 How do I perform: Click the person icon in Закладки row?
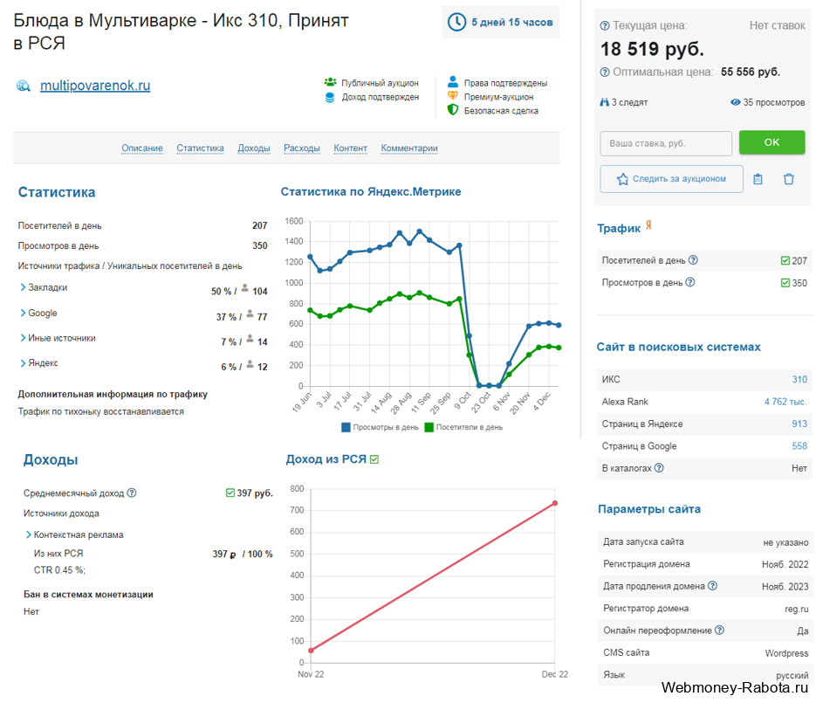pyautogui.click(x=244, y=287)
